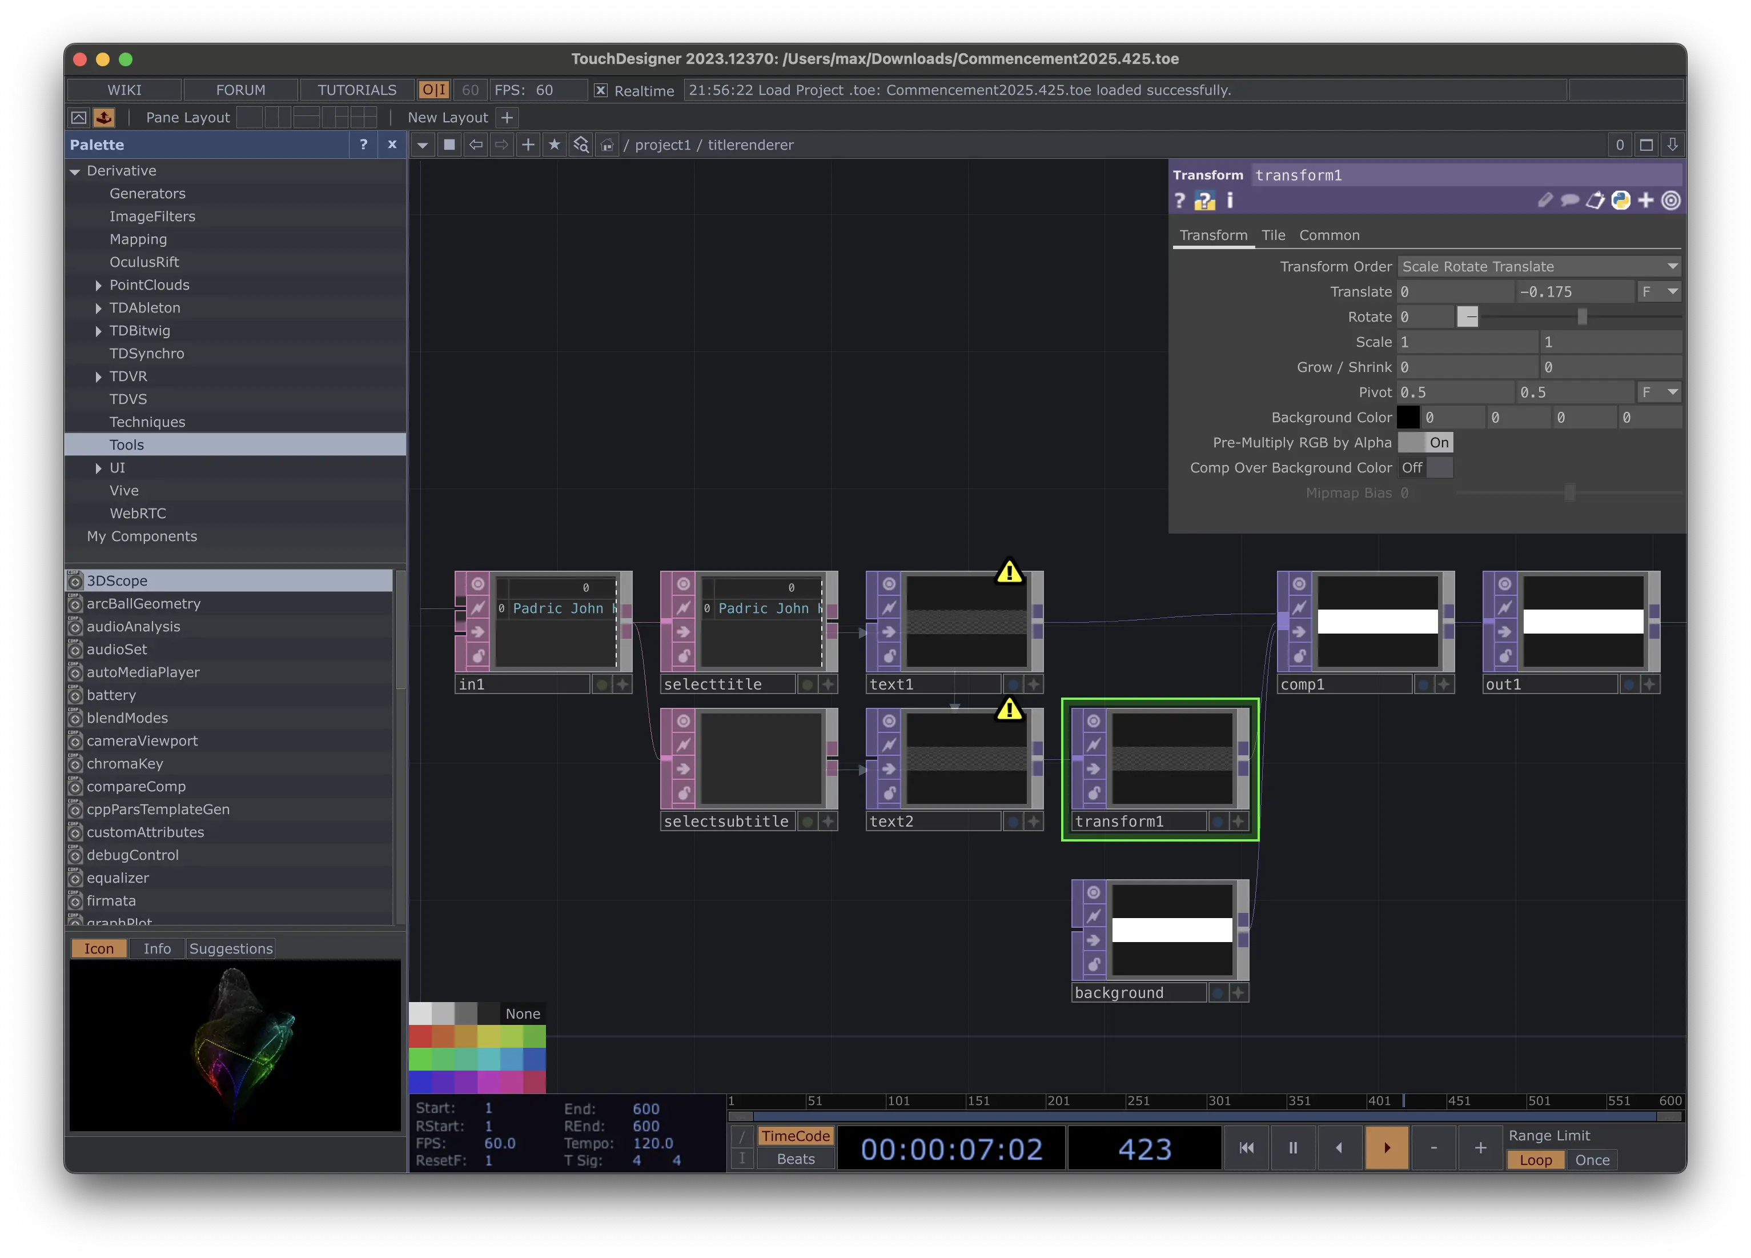1751x1258 pixels.
Task: Click the Once range limit button
Action: pos(1592,1160)
